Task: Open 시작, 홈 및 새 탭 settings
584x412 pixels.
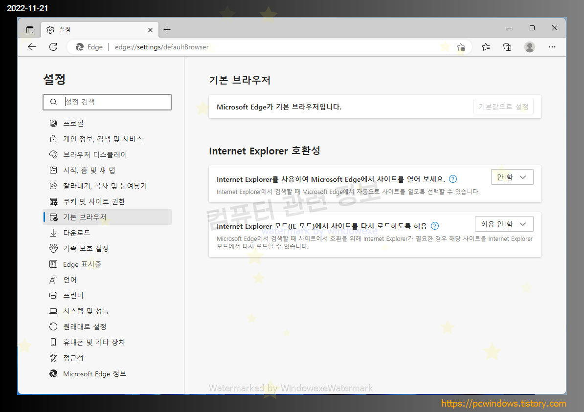Action: pyautogui.click(x=107, y=170)
